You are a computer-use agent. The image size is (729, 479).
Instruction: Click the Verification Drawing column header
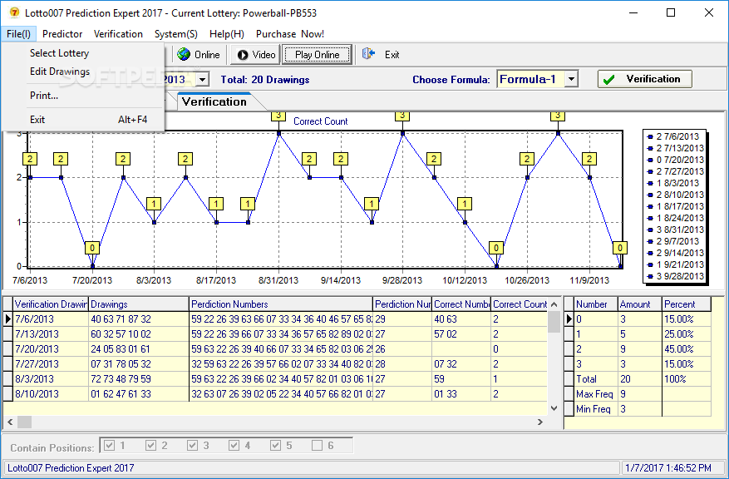(51, 304)
